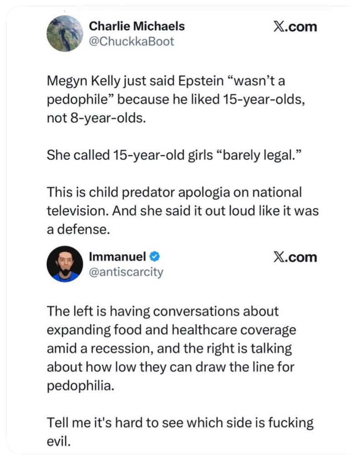The width and height of the screenshot is (353, 455).
Task: Click the sentence starting "Tell me it's hard"
Action: point(181,423)
